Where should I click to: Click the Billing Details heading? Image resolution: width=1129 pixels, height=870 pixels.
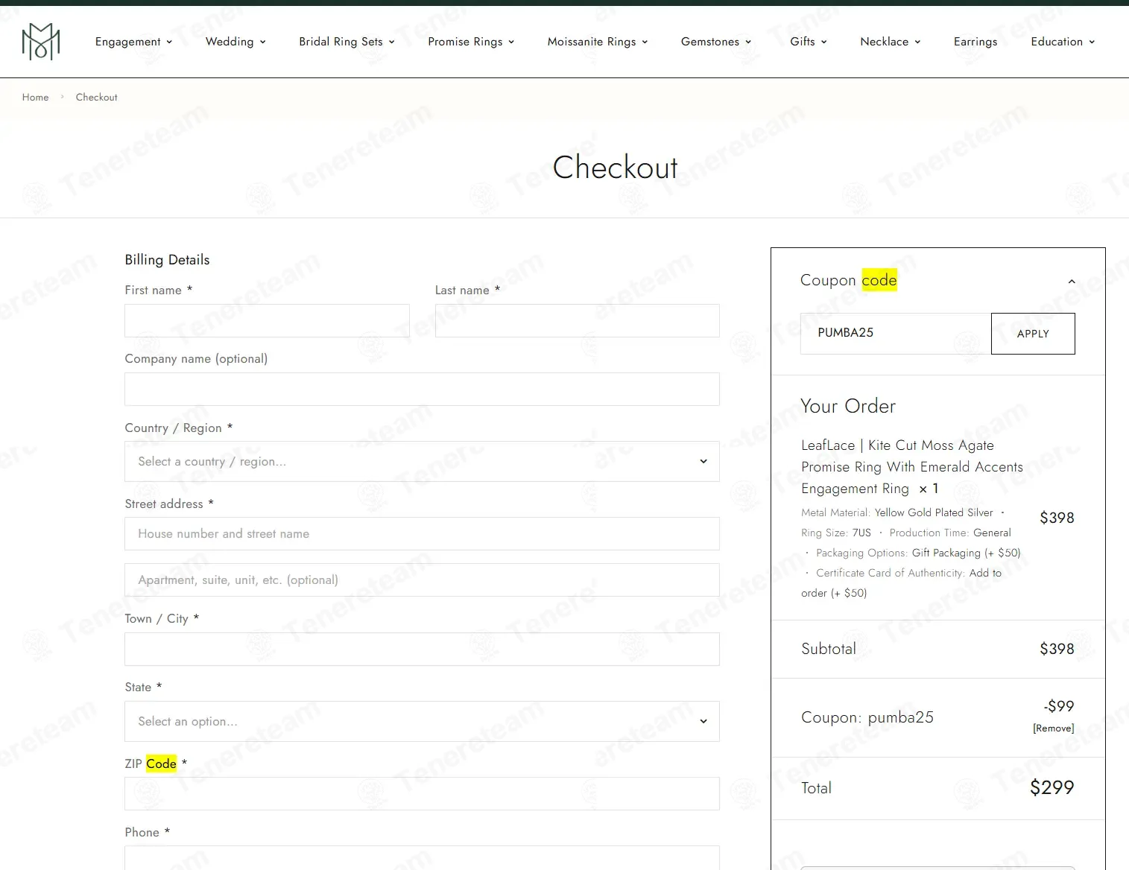[x=167, y=260]
